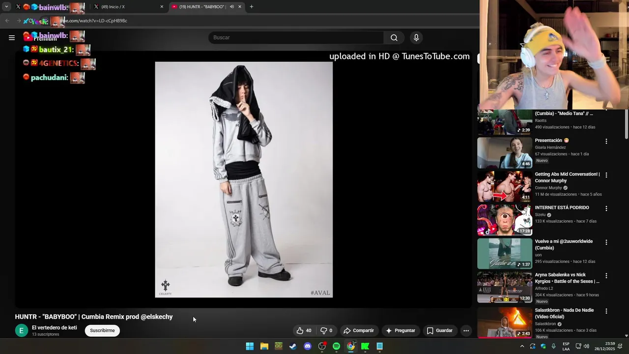Viewport: 629px width, 354px height.
Task: Open the Notepad taskbar icon
Action: click(379, 346)
